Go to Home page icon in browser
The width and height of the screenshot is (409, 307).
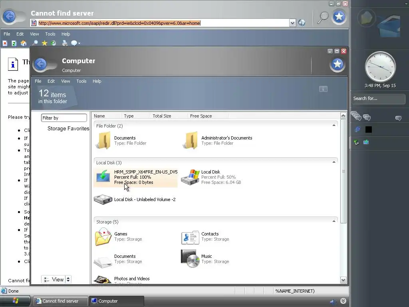coord(24,43)
